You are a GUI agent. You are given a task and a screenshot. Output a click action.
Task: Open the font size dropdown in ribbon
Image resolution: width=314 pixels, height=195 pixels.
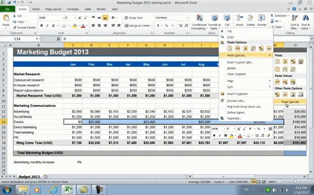[x=75, y=18]
